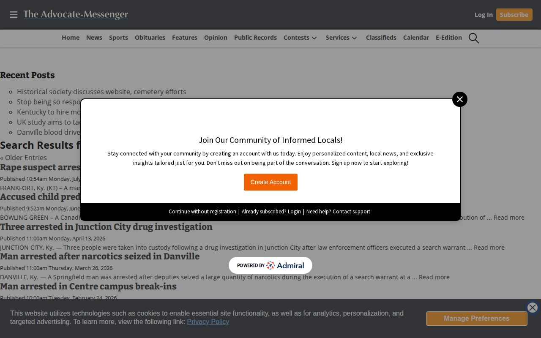Click the Subscribe button

[x=514, y=15]
